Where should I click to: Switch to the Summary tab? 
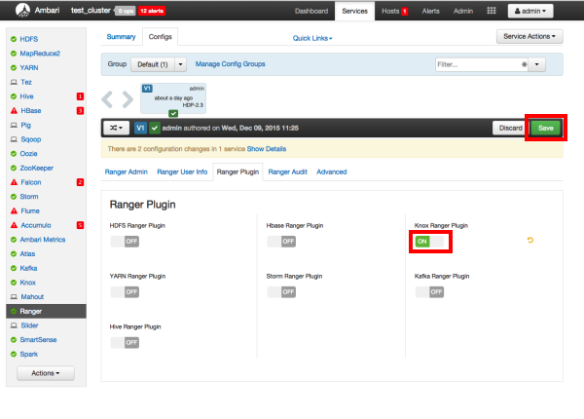point(121,36)
